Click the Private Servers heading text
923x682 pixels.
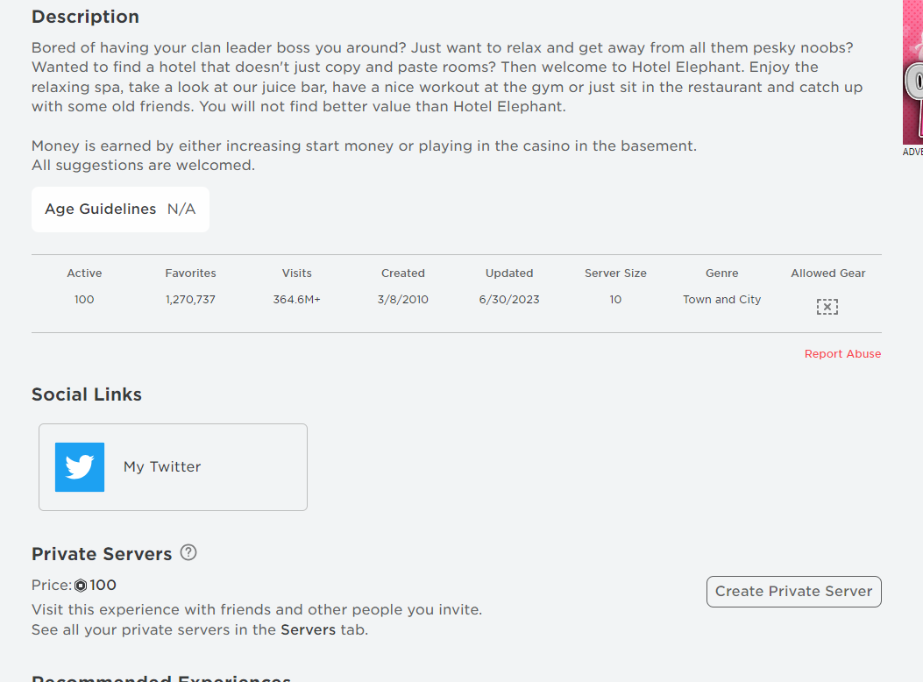pos(102,554)
